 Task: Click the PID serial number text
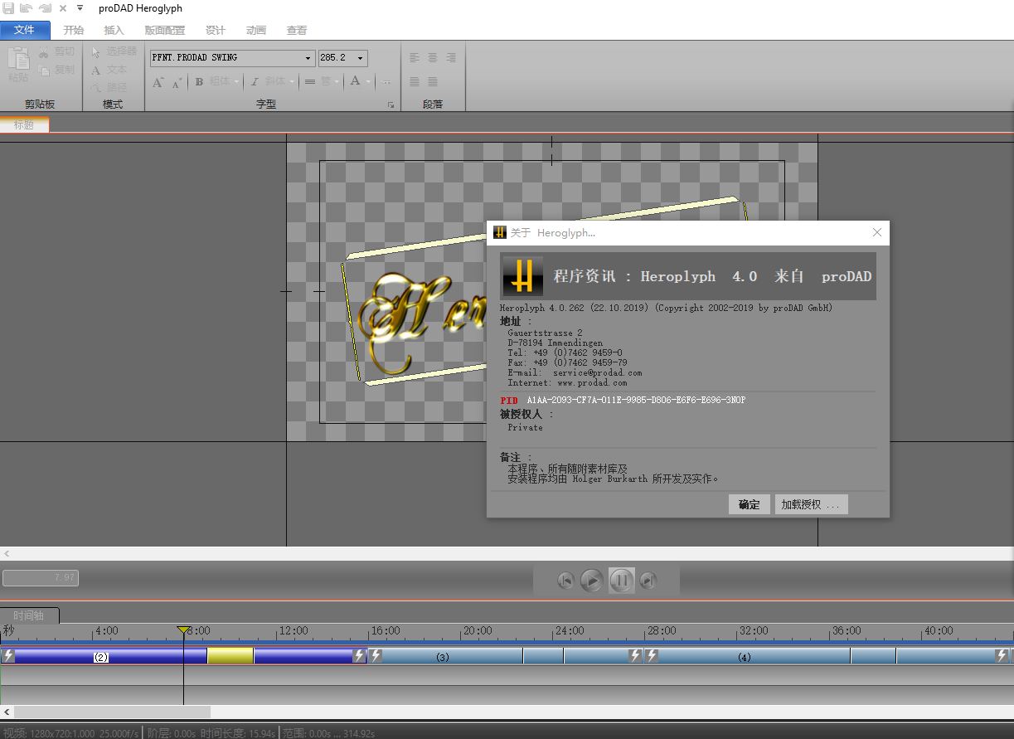[x=636, y=400]
